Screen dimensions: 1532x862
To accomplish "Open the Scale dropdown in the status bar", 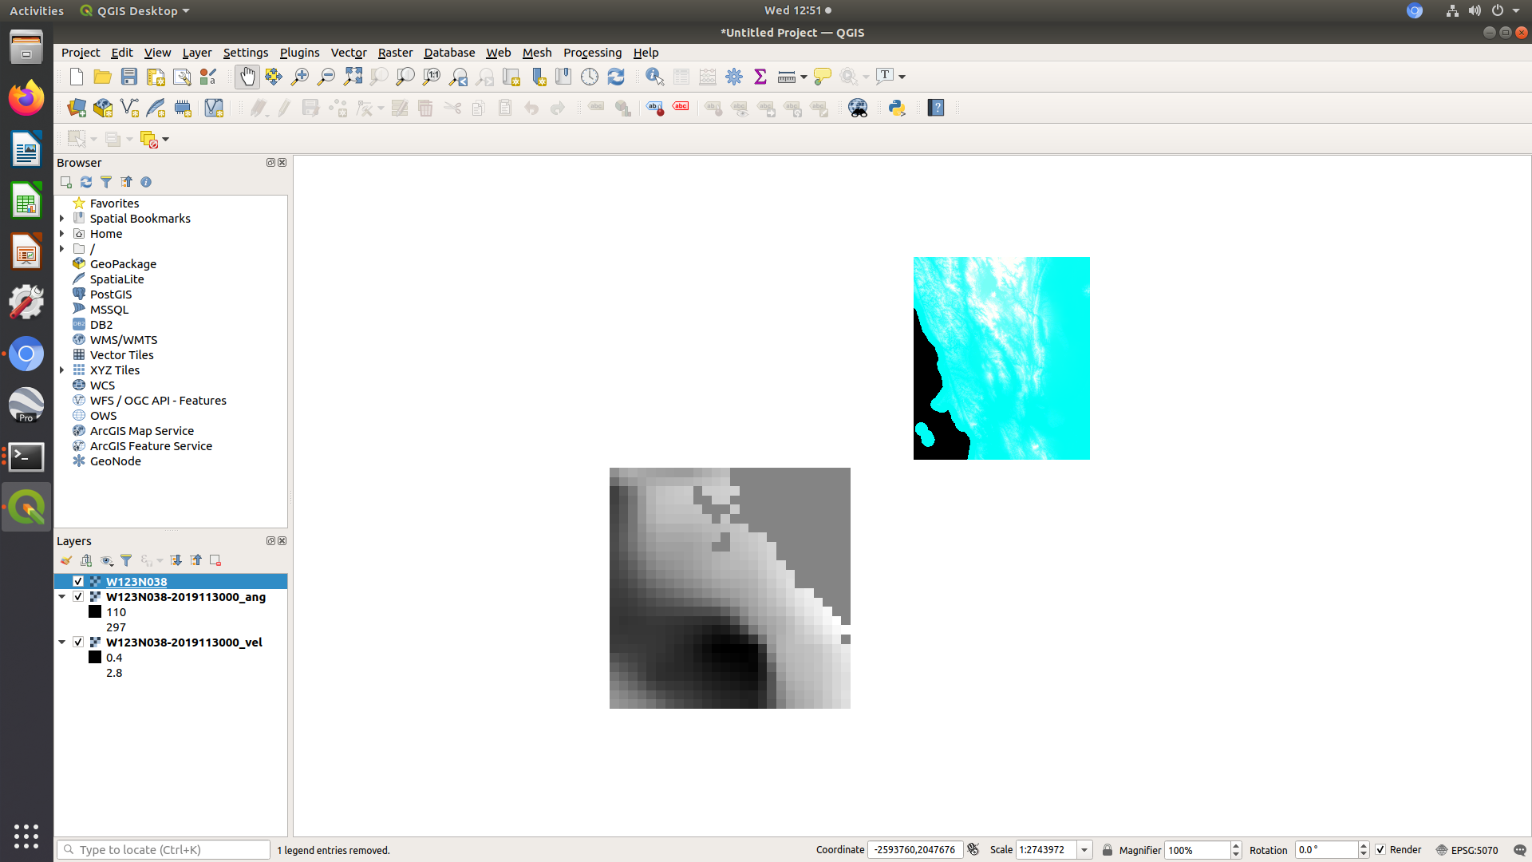I will (1084, 849).
